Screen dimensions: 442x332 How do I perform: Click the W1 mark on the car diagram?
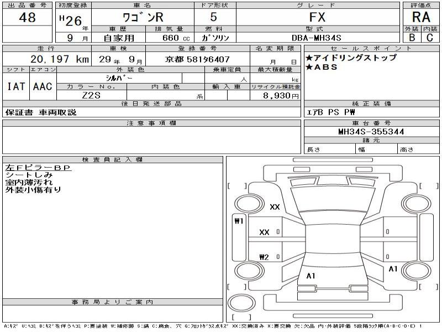tap(239, 221)
